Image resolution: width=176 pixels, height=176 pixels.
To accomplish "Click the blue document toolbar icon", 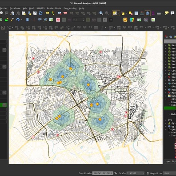I will point(28,20).
